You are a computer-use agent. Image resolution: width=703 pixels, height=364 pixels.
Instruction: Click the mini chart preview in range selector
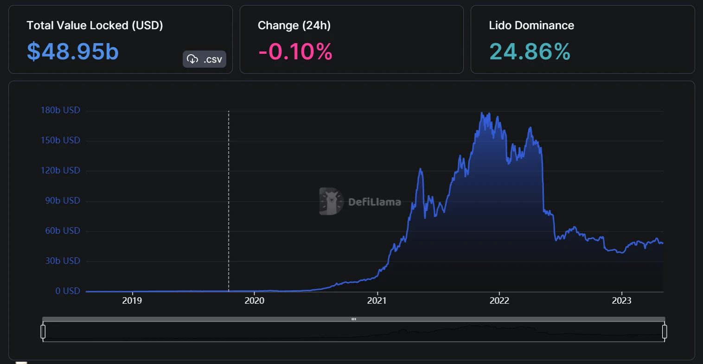[353, 332]
